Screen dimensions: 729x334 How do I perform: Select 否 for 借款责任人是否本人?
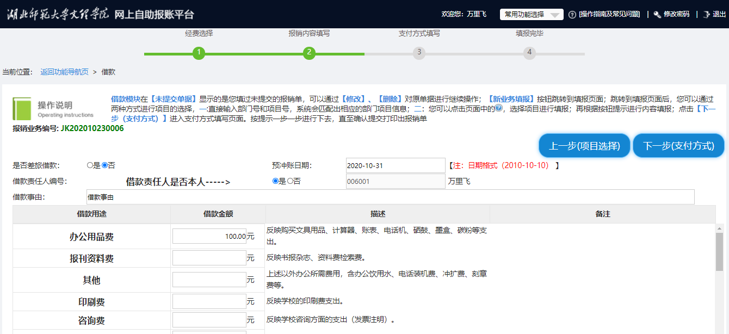(x=290, y=181)
